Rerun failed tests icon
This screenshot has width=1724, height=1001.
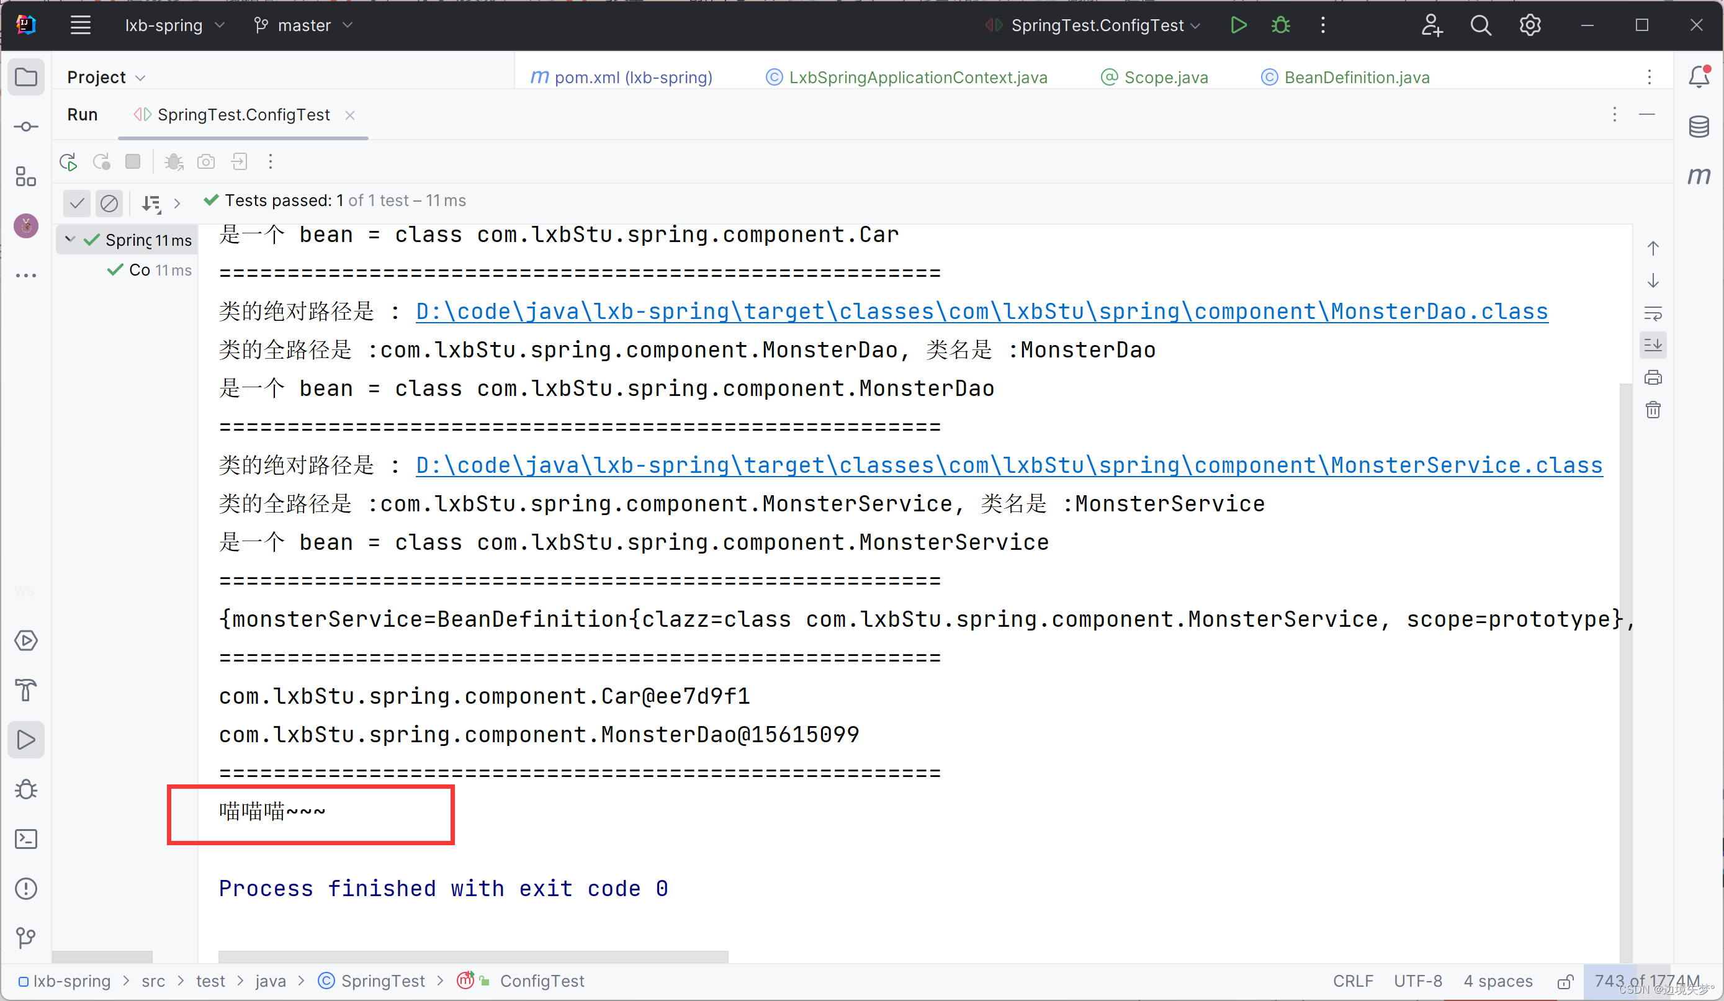click(x=101, y=162)
